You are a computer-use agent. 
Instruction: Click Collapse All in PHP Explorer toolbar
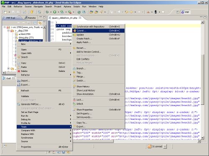tap(35, 22)
